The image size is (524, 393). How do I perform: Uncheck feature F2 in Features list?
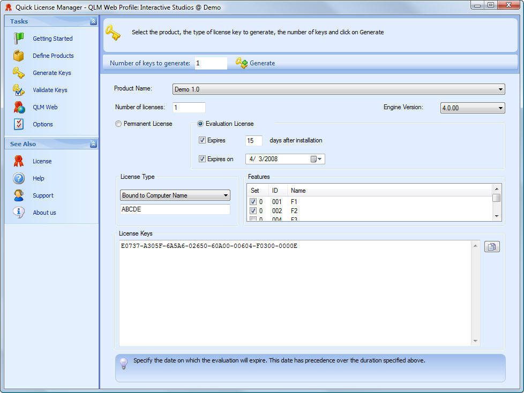click(x=253, y=211)
